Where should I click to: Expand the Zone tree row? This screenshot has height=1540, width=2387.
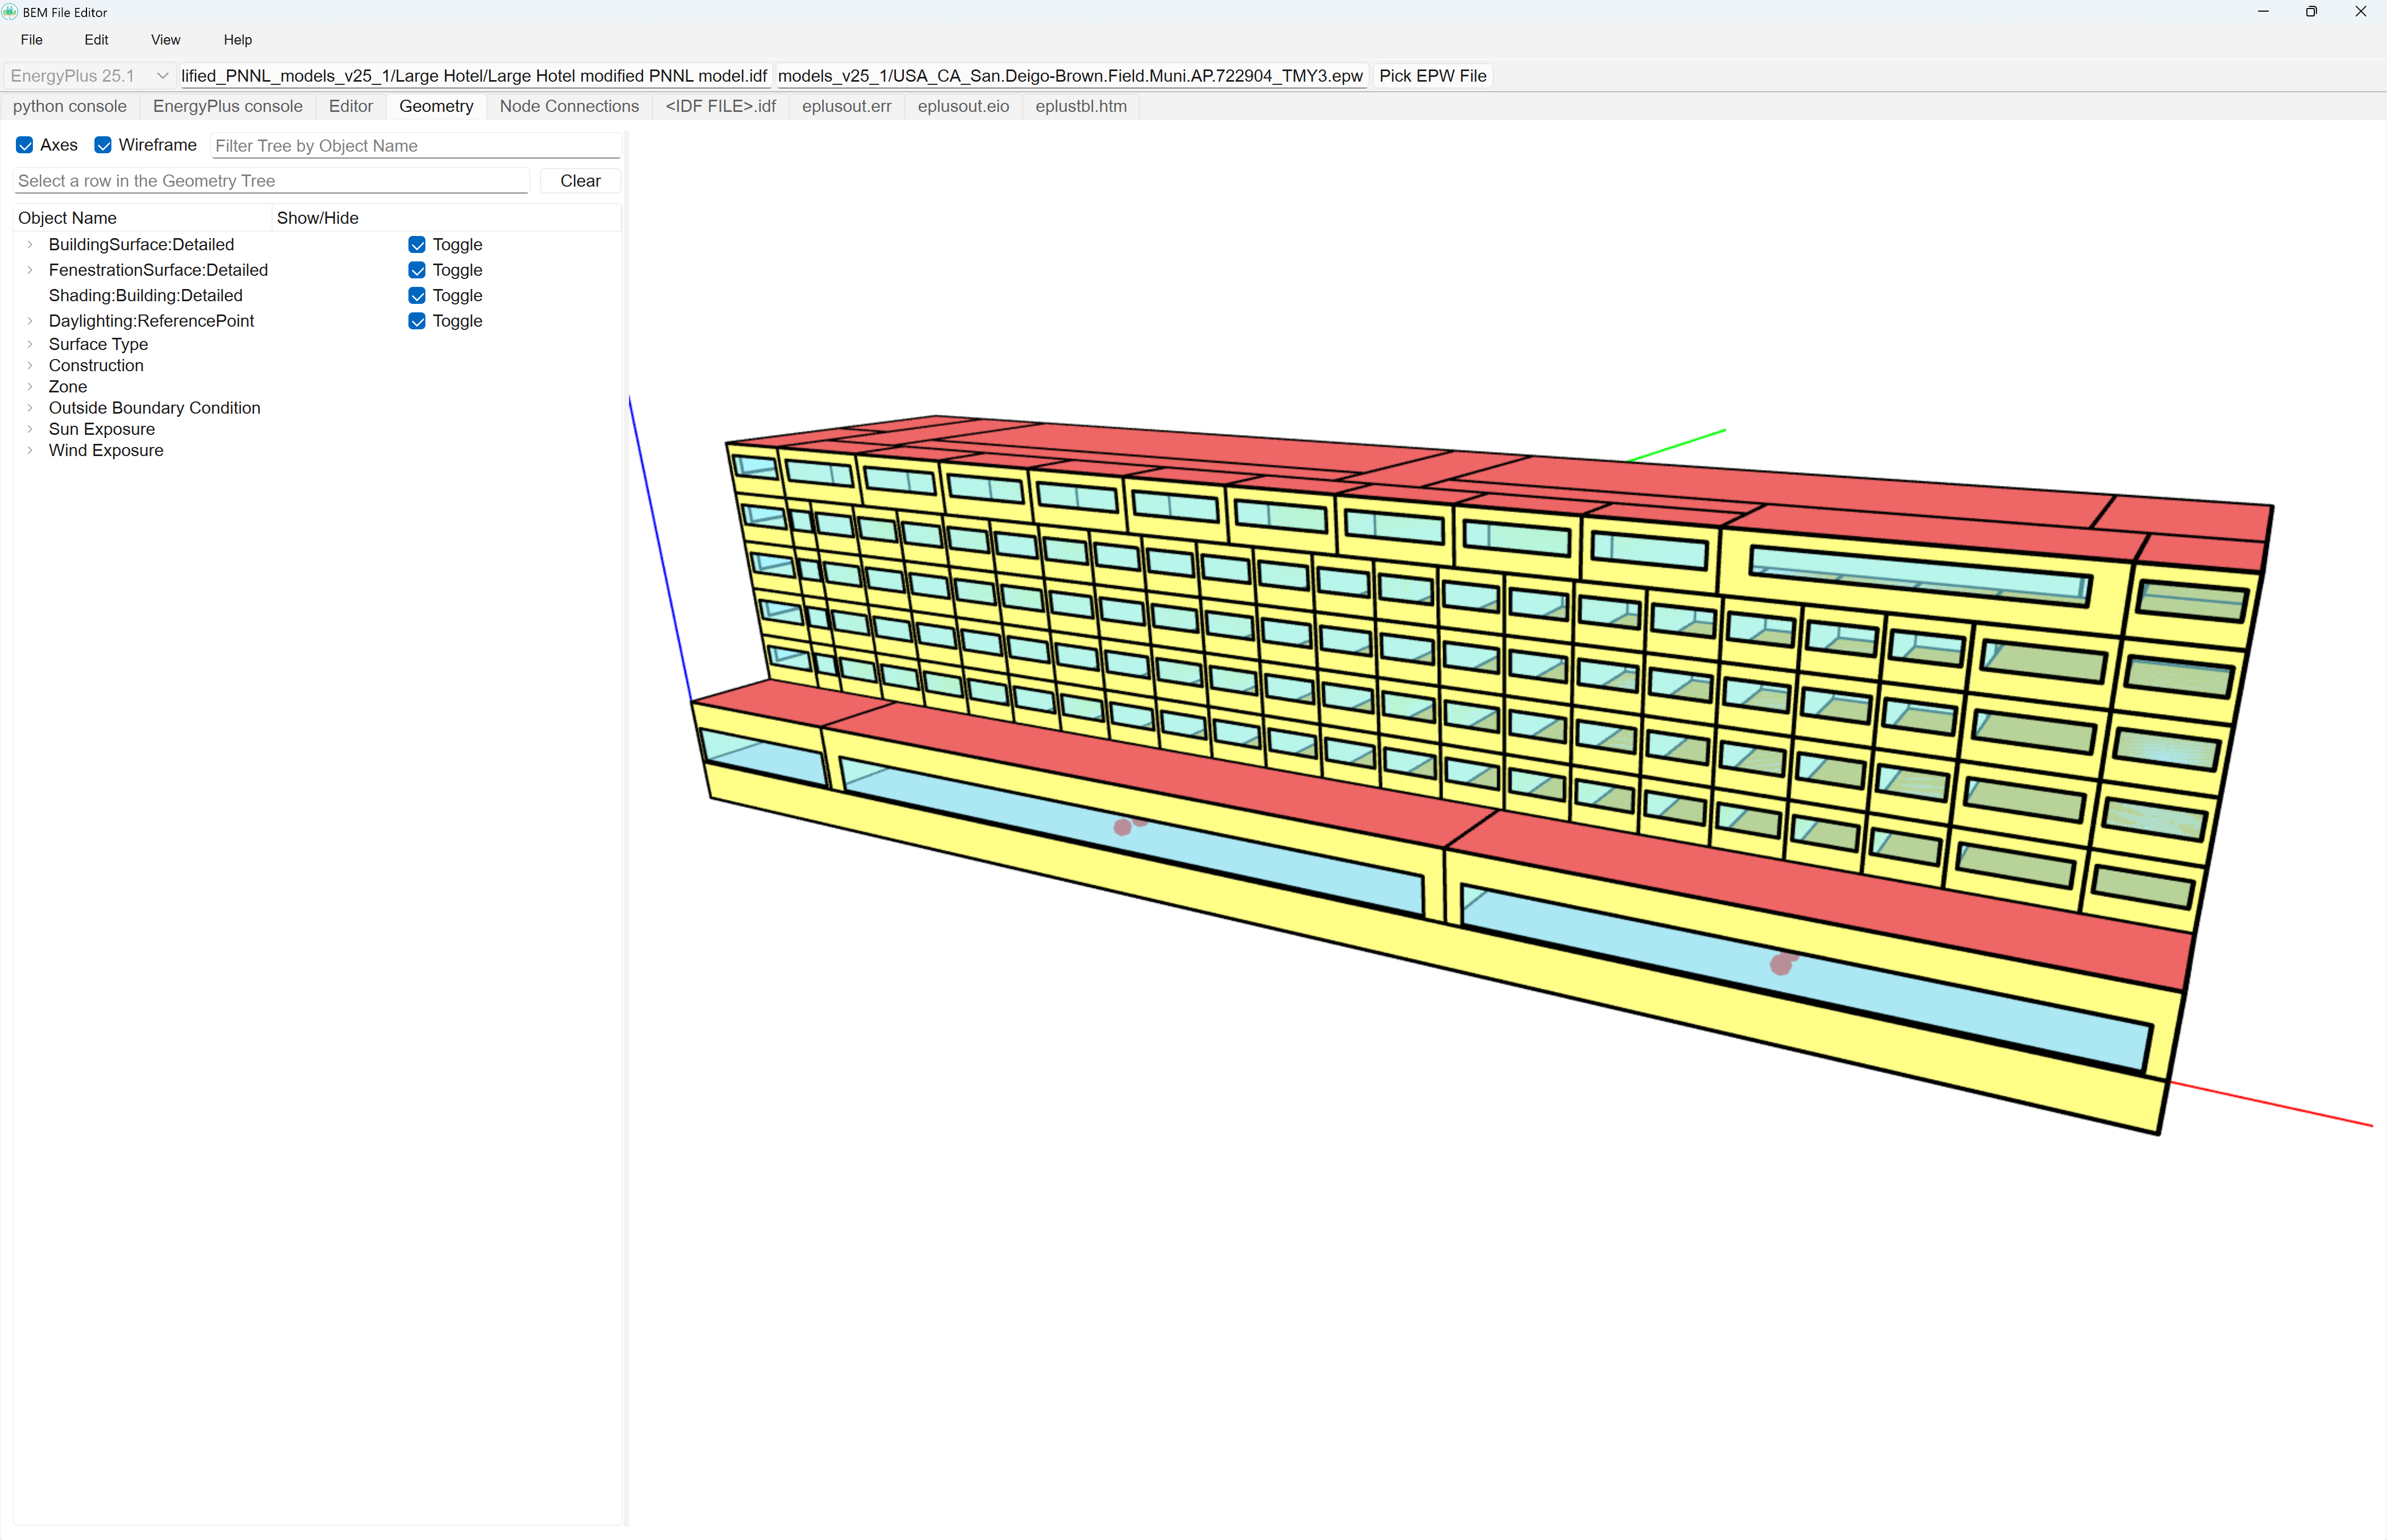(x=30, y=387)
